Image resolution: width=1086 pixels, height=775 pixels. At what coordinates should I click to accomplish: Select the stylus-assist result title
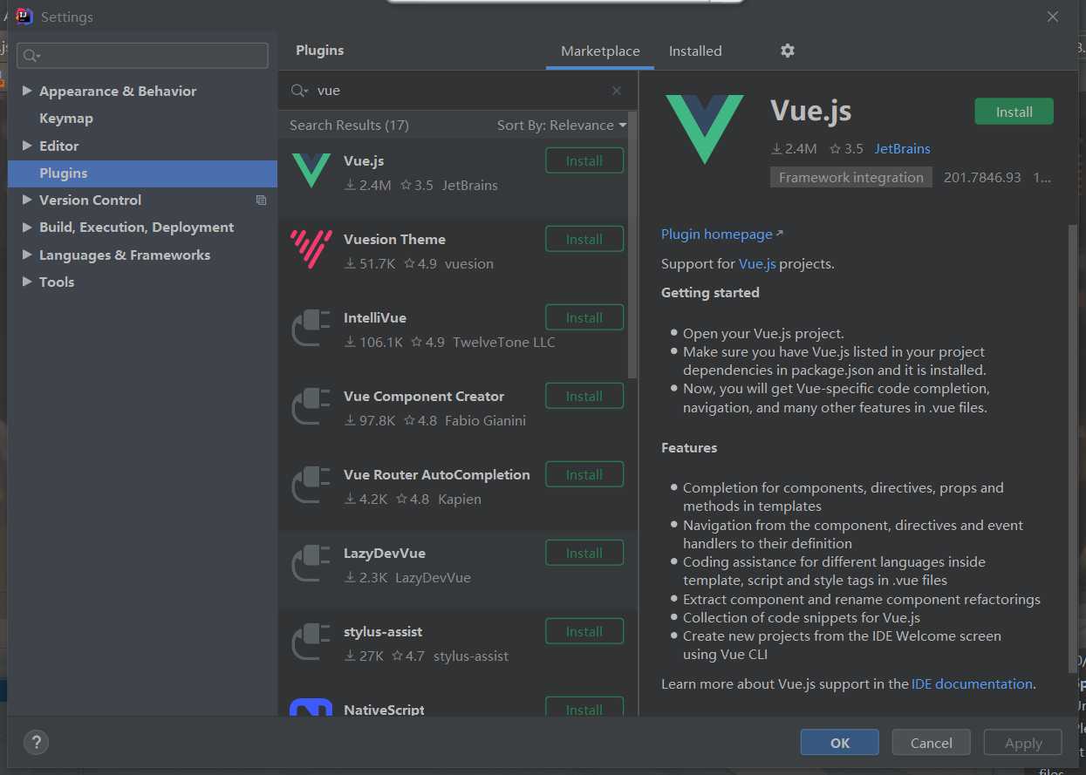coord(383,632)
